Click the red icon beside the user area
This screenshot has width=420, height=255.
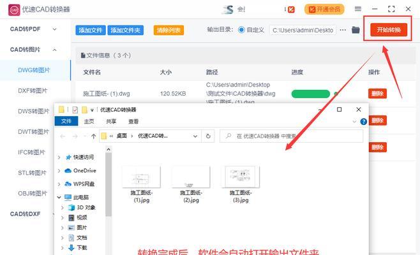[291, 10]
